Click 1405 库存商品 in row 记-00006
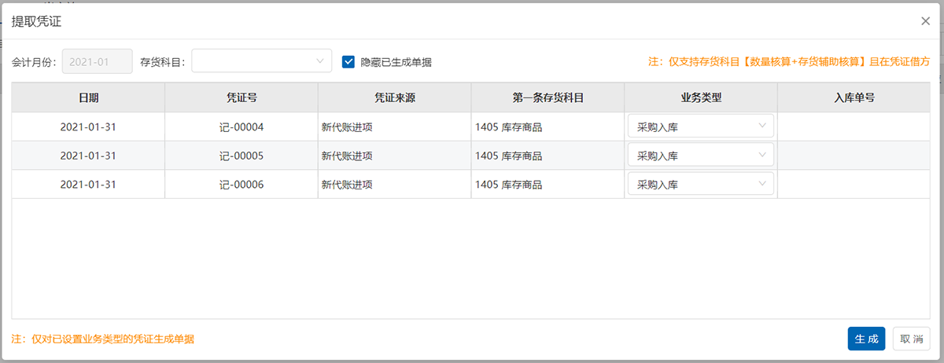This screenshot has width=944, height=363. click(x=509, y=185)
